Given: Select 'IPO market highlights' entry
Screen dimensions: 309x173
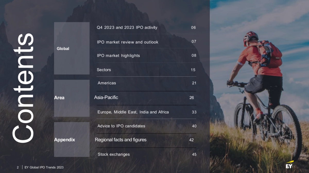Looking at the screenshot, I should pos(118,56).
